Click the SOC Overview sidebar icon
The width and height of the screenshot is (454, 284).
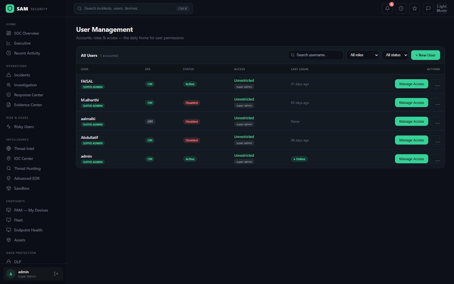9,33
